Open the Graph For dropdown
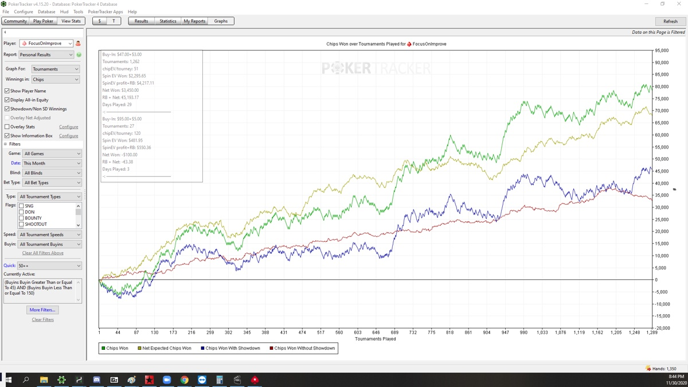 click(55, 69)
